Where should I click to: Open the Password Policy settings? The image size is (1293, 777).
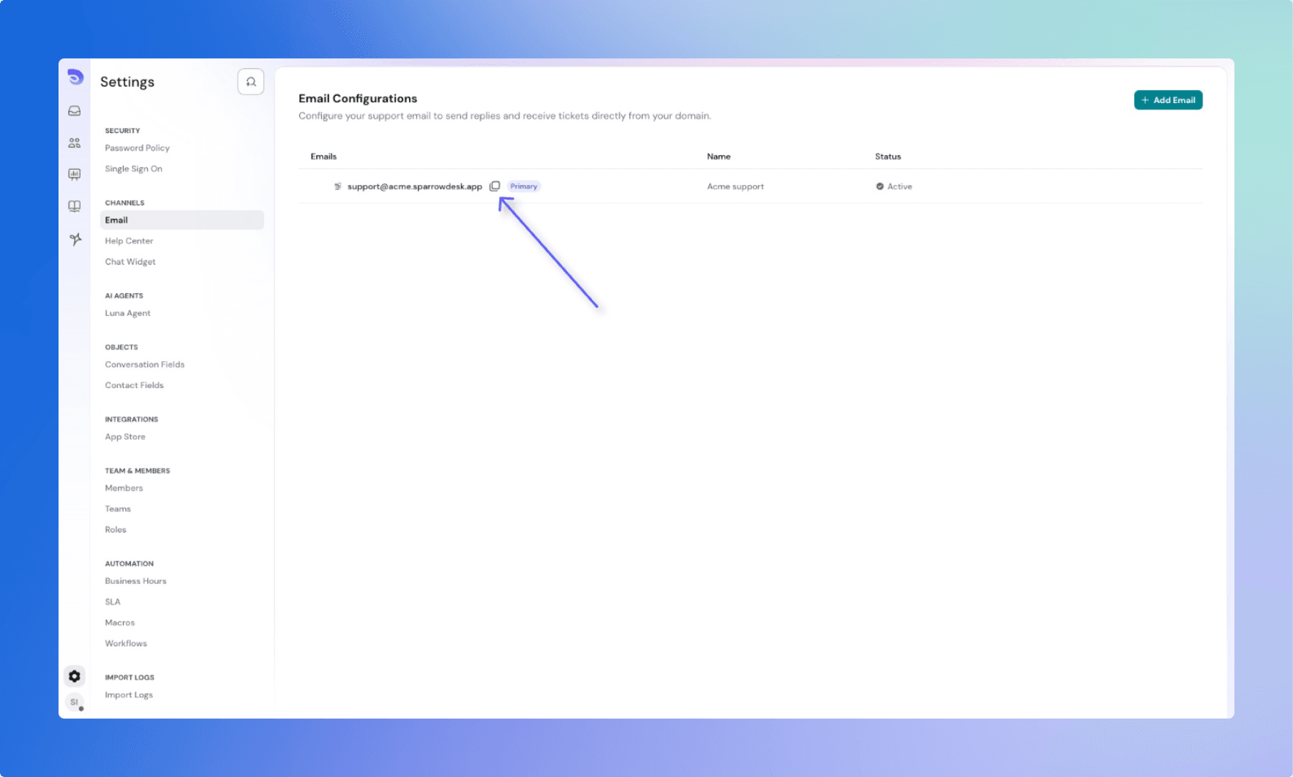tap(137, 148)
